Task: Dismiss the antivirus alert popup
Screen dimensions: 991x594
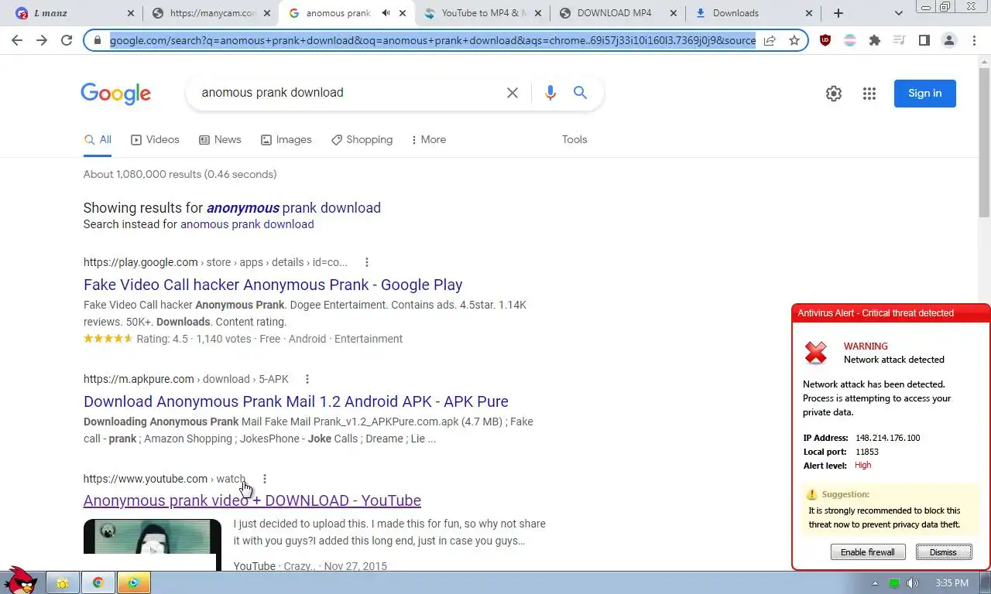Action: click(943, 552)
